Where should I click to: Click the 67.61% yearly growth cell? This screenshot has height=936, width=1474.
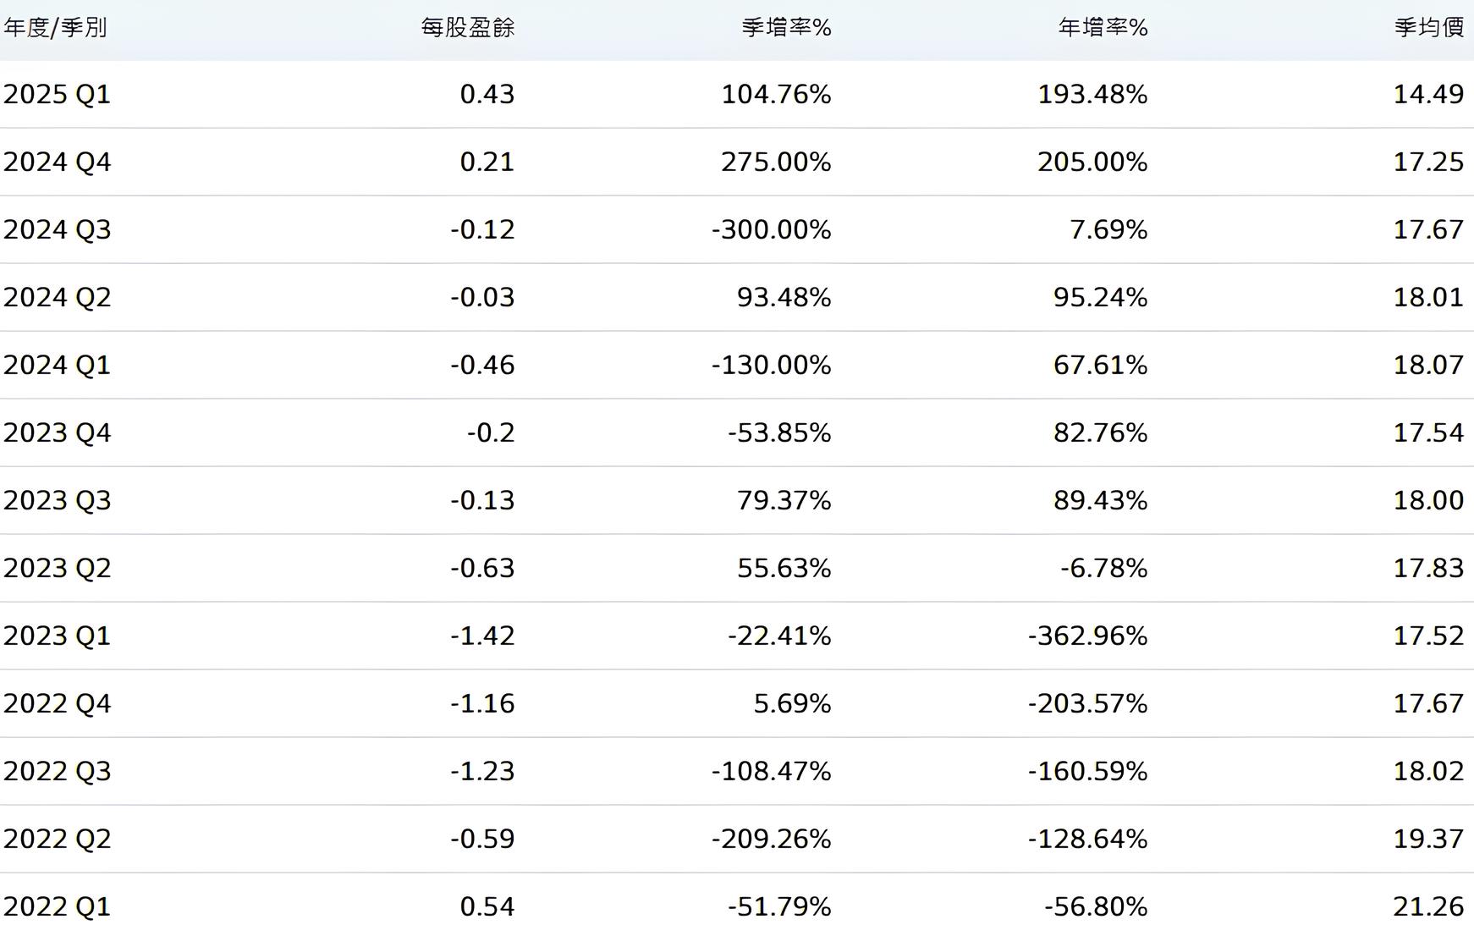pos(1101,365)
